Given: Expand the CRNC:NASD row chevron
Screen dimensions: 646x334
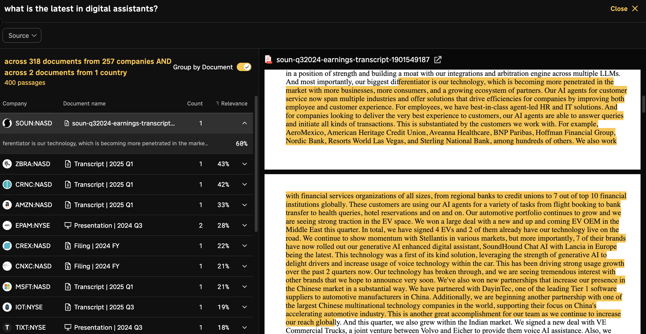Looking at the screenshot, I should click(x=244, y=184).
